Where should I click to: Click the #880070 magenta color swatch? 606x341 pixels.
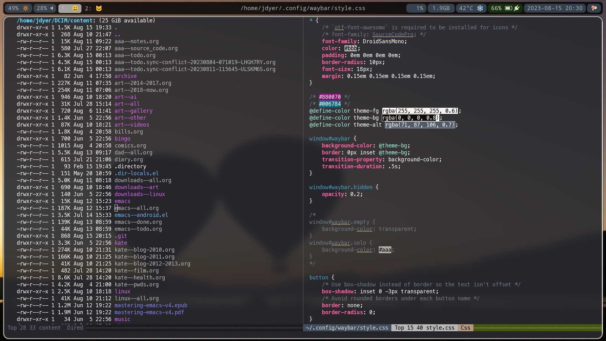[x=330, y=97]
